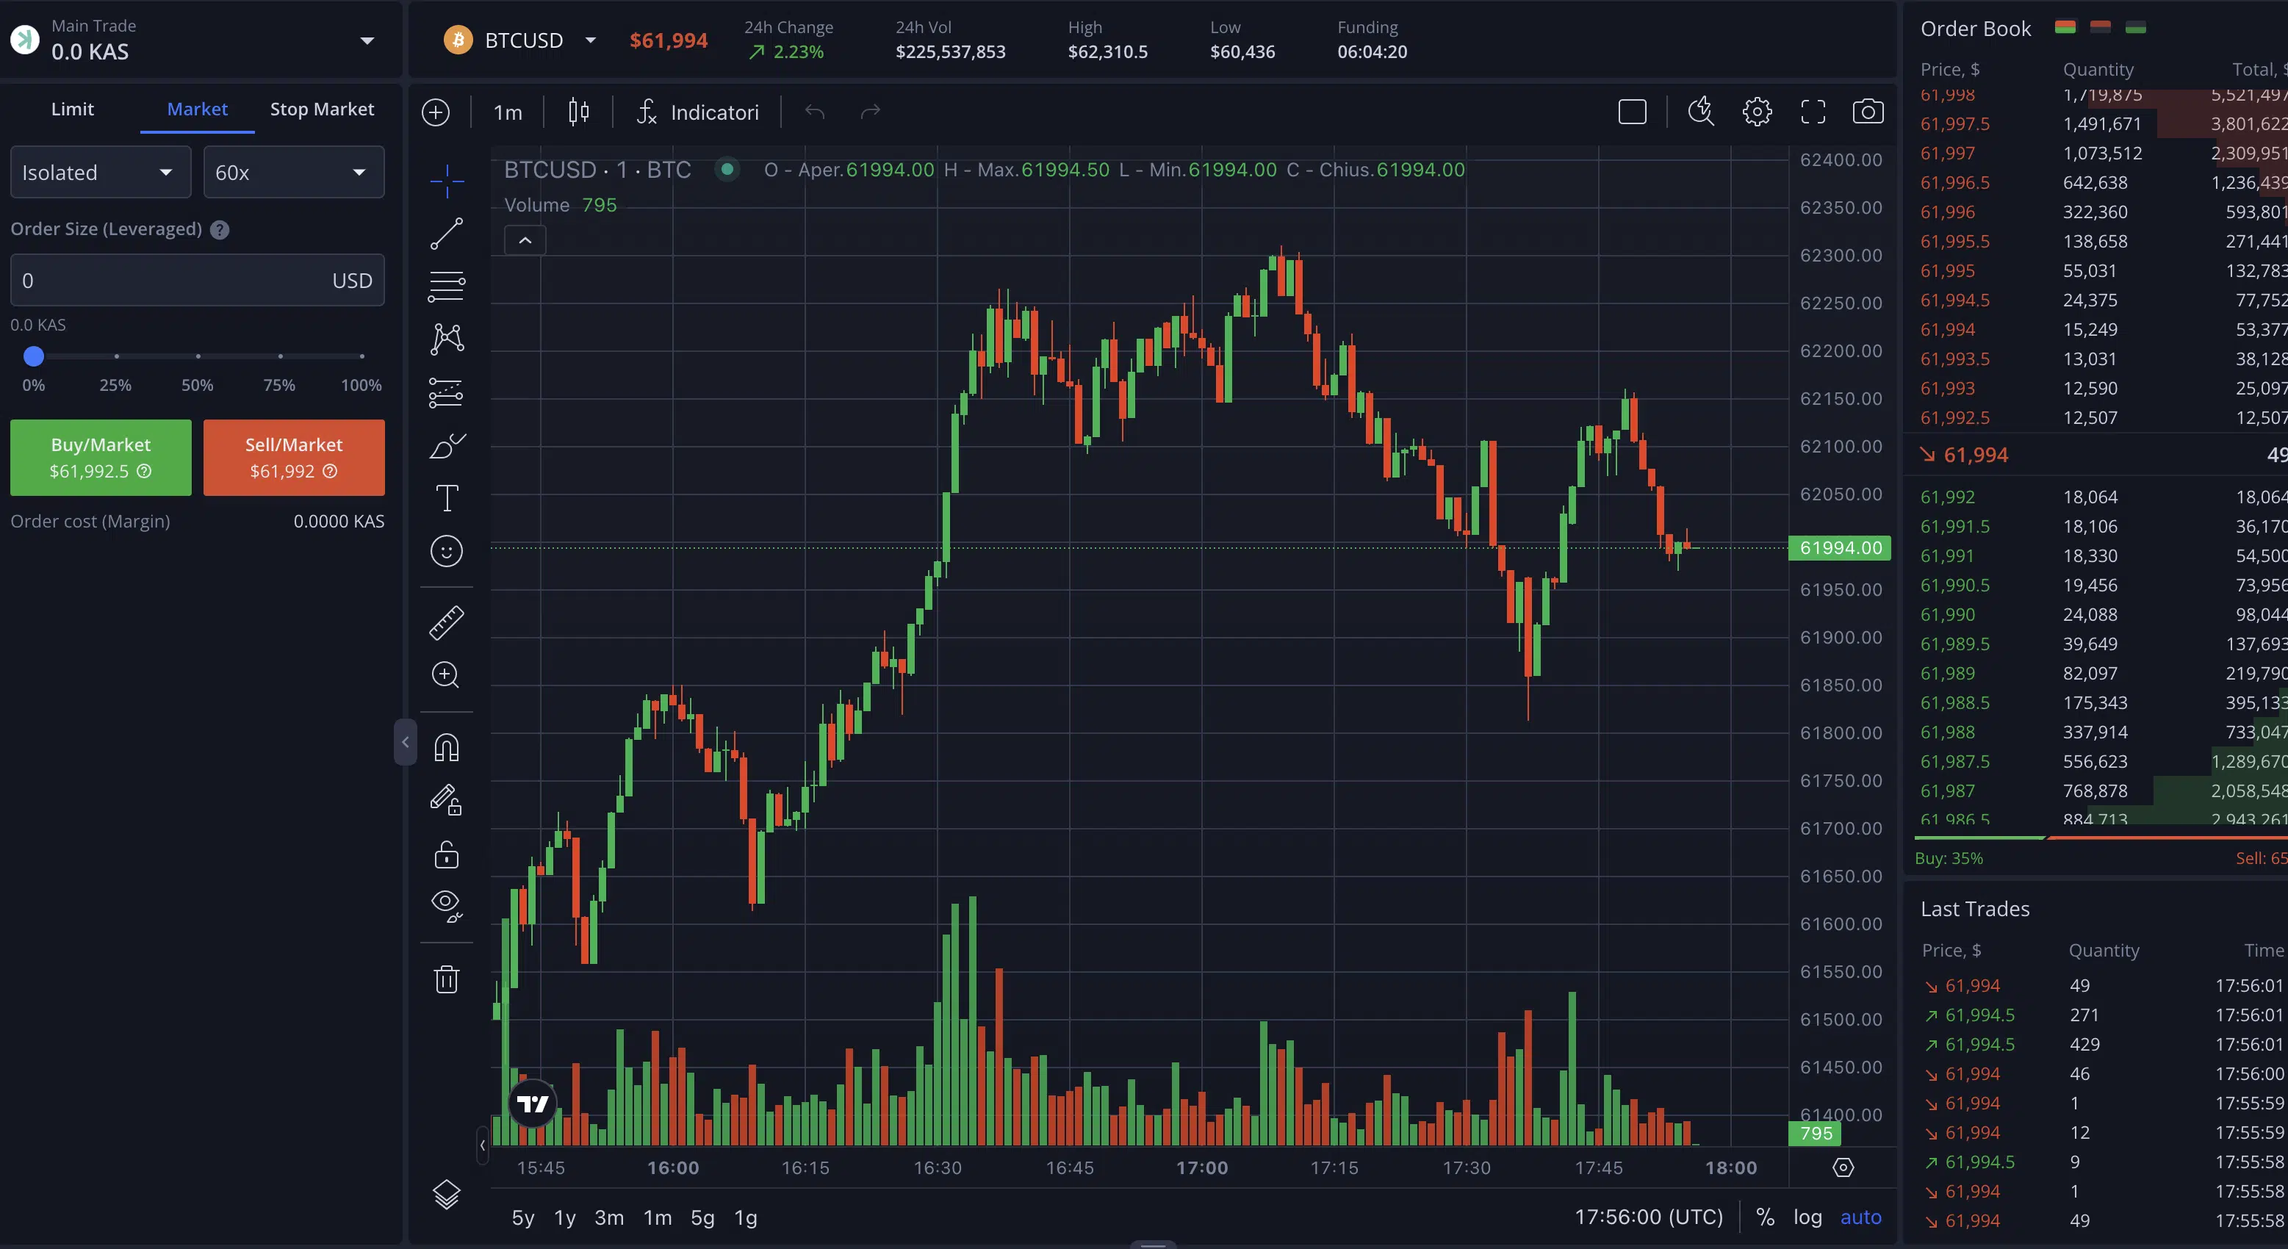This screenshot has height=1249, width=2288.
Task: Open the candlestick chart style selector
Action: [x=578, y=112]
